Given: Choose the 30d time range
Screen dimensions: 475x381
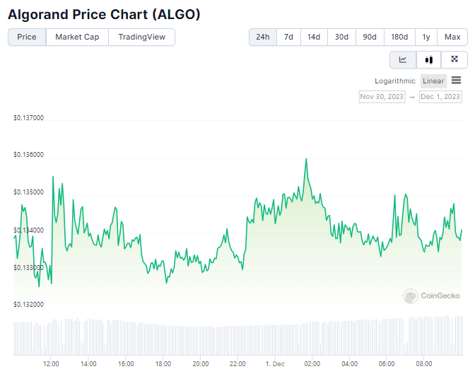Looking at the screenshot, I should (x=341, y=37).
